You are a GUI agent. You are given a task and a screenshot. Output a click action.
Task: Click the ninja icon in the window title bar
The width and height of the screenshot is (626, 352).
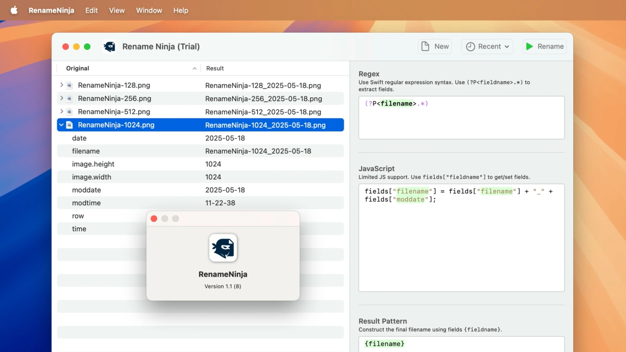pyautogui.click(x=110, y=46)
